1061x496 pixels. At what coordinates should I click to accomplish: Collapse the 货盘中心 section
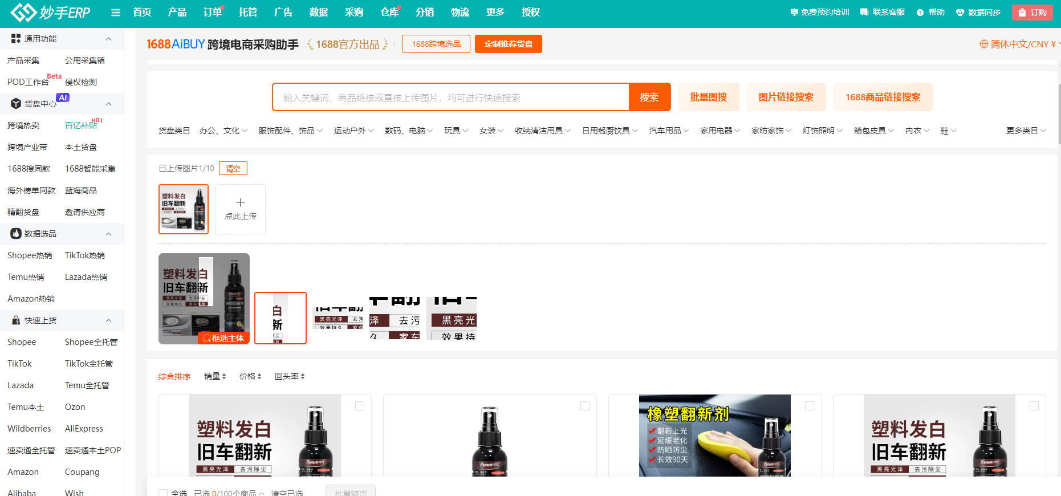click(108, 104)
